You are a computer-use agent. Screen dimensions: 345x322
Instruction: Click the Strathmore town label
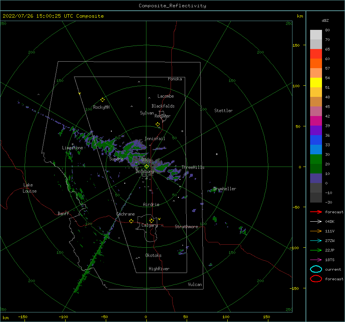[x=186, y=227]
